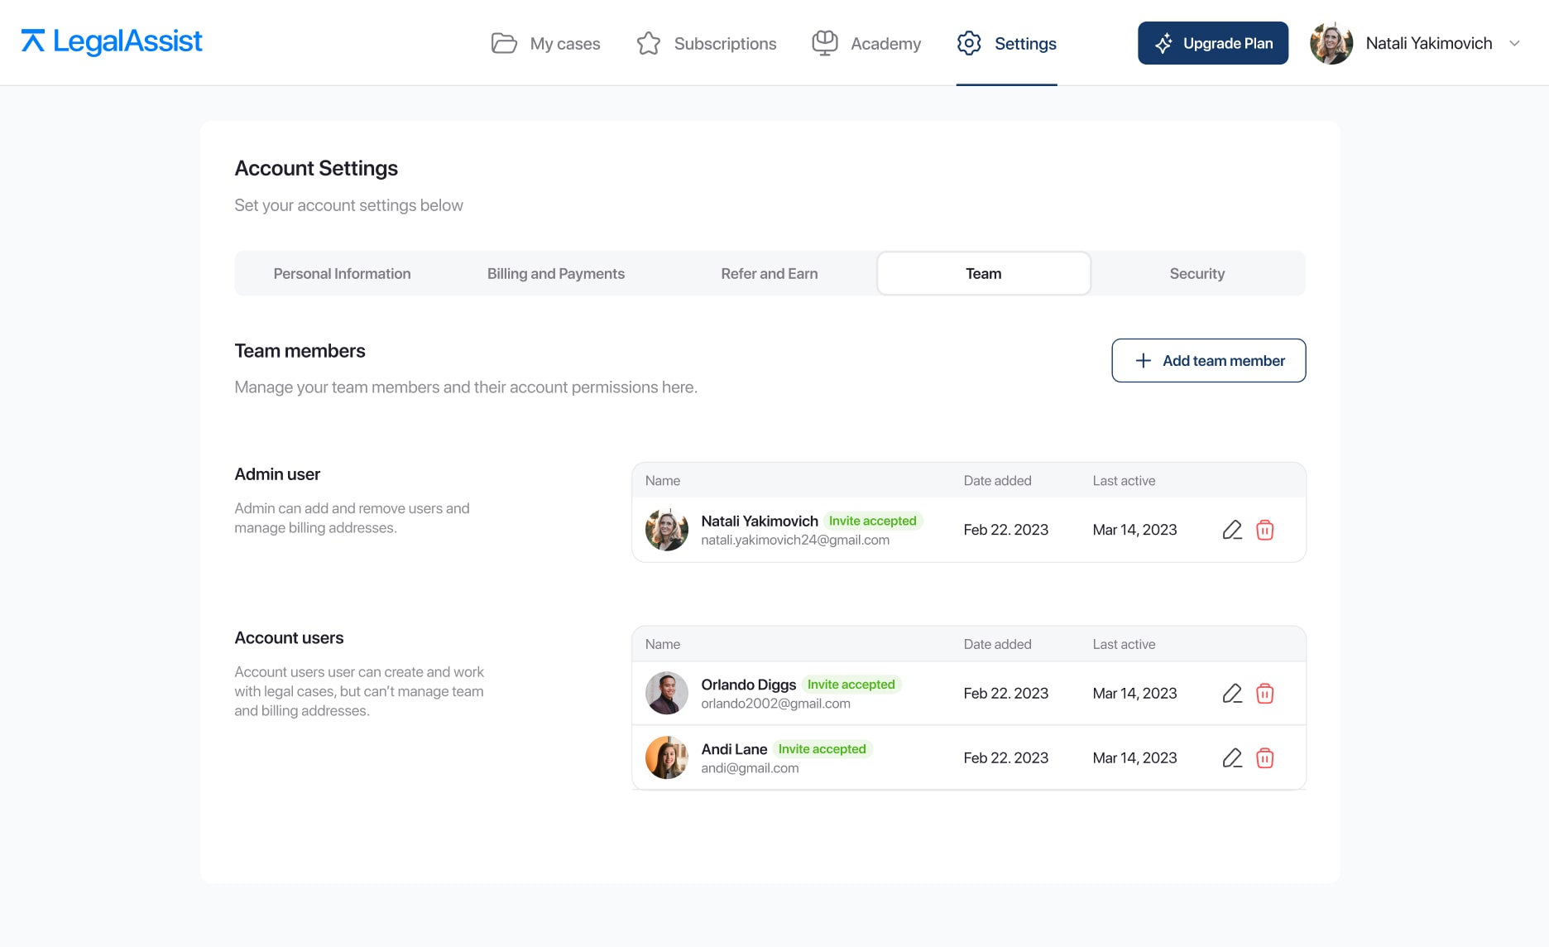
Task: Delete Natali Yakimovich with trash icon
Action: [x=1264, y=530]
